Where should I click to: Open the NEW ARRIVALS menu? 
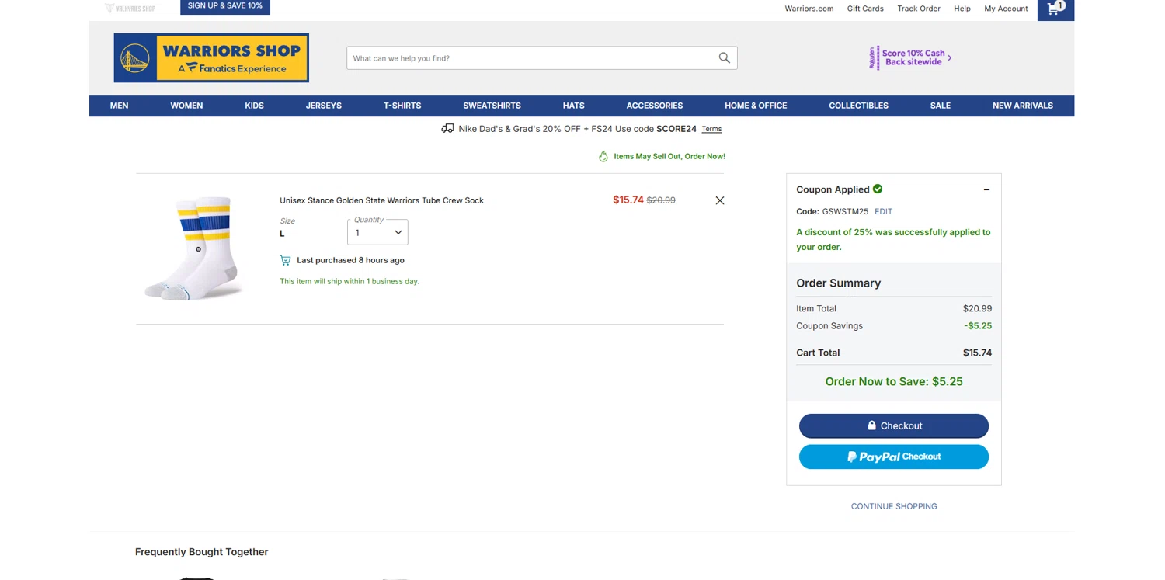1023,106
